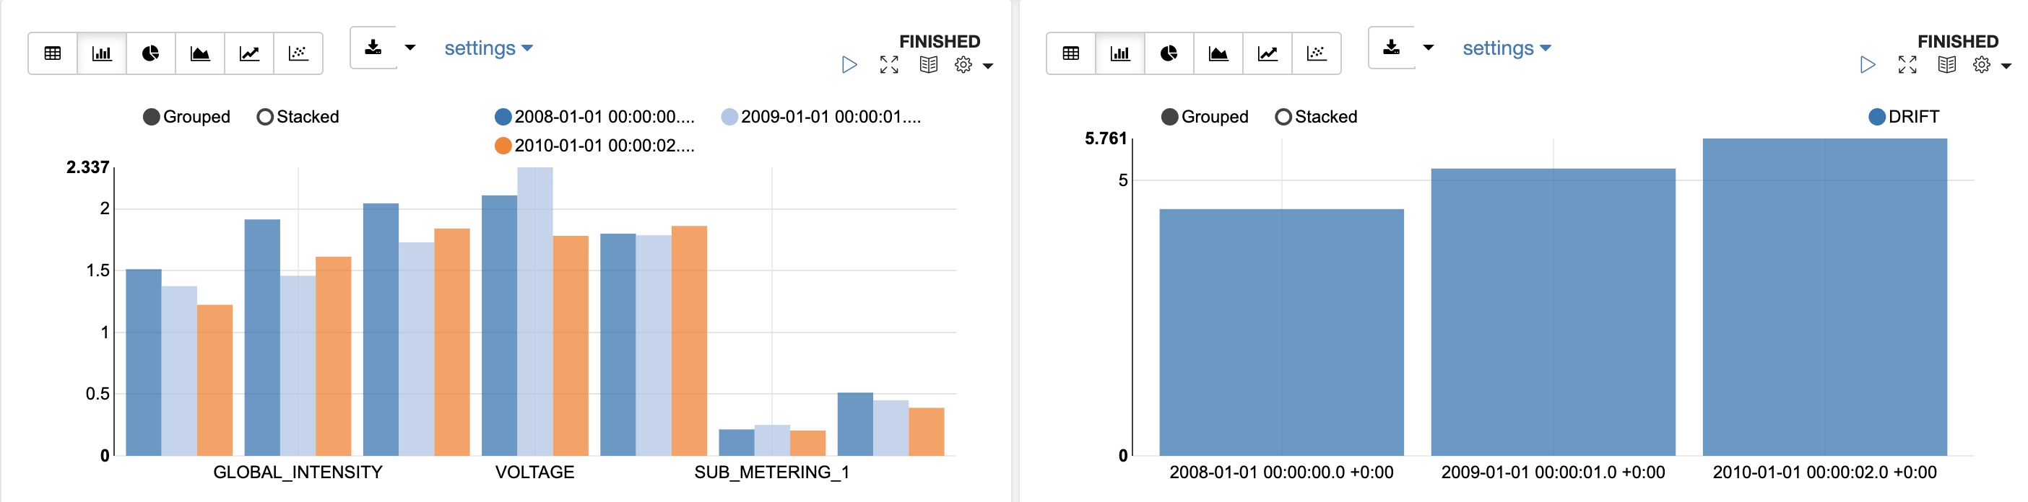Switch right panel to line chart view

tap(1267, 53)
